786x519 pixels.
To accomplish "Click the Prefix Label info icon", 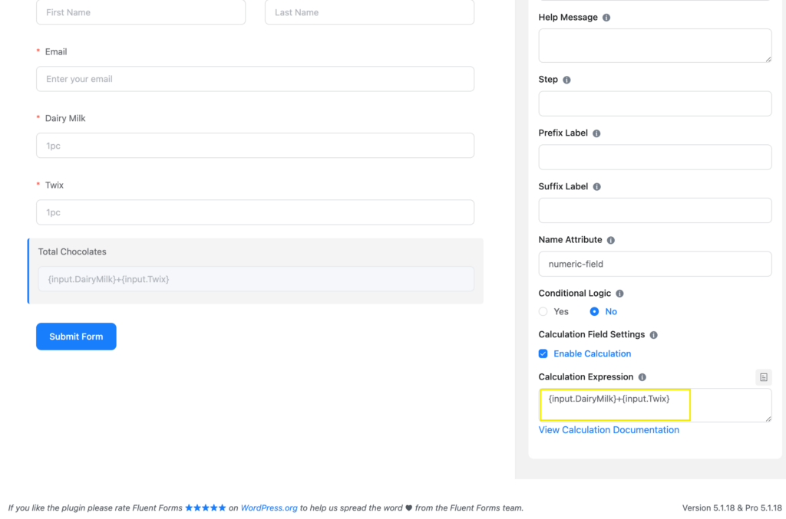I will (596, 133).
